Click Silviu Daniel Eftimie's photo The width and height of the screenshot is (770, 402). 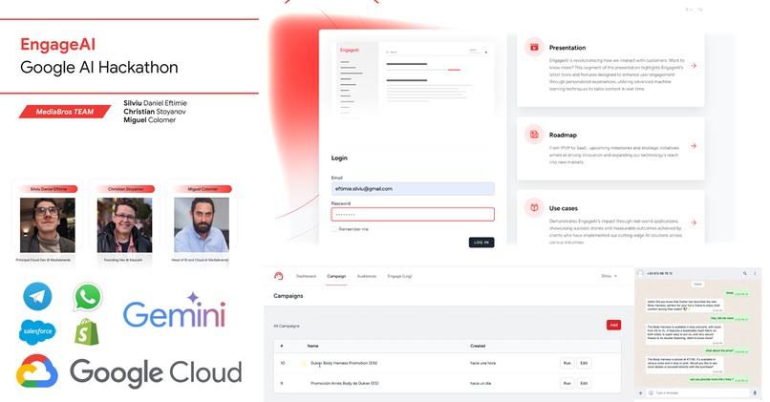(48, 224)
